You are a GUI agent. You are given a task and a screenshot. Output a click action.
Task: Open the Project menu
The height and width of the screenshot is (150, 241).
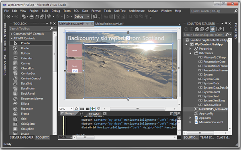pos(34,11)
